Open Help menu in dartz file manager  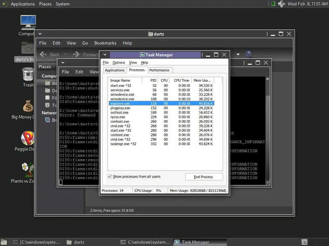[x=127, y=43]
